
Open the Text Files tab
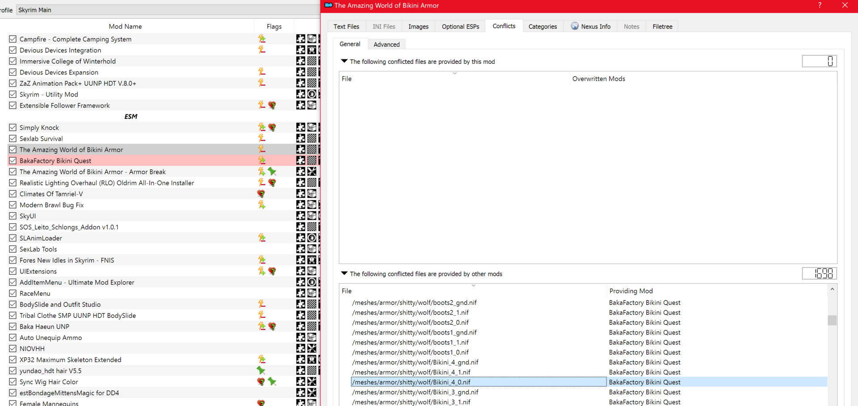point(346,26)
